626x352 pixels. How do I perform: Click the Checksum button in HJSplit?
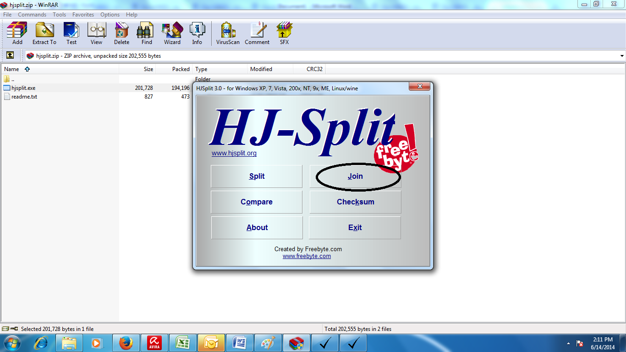click(355, 202)
